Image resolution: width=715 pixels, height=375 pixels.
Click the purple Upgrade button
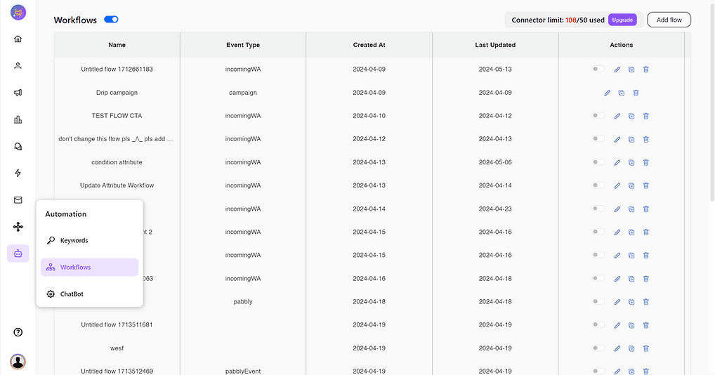[622, 20]
